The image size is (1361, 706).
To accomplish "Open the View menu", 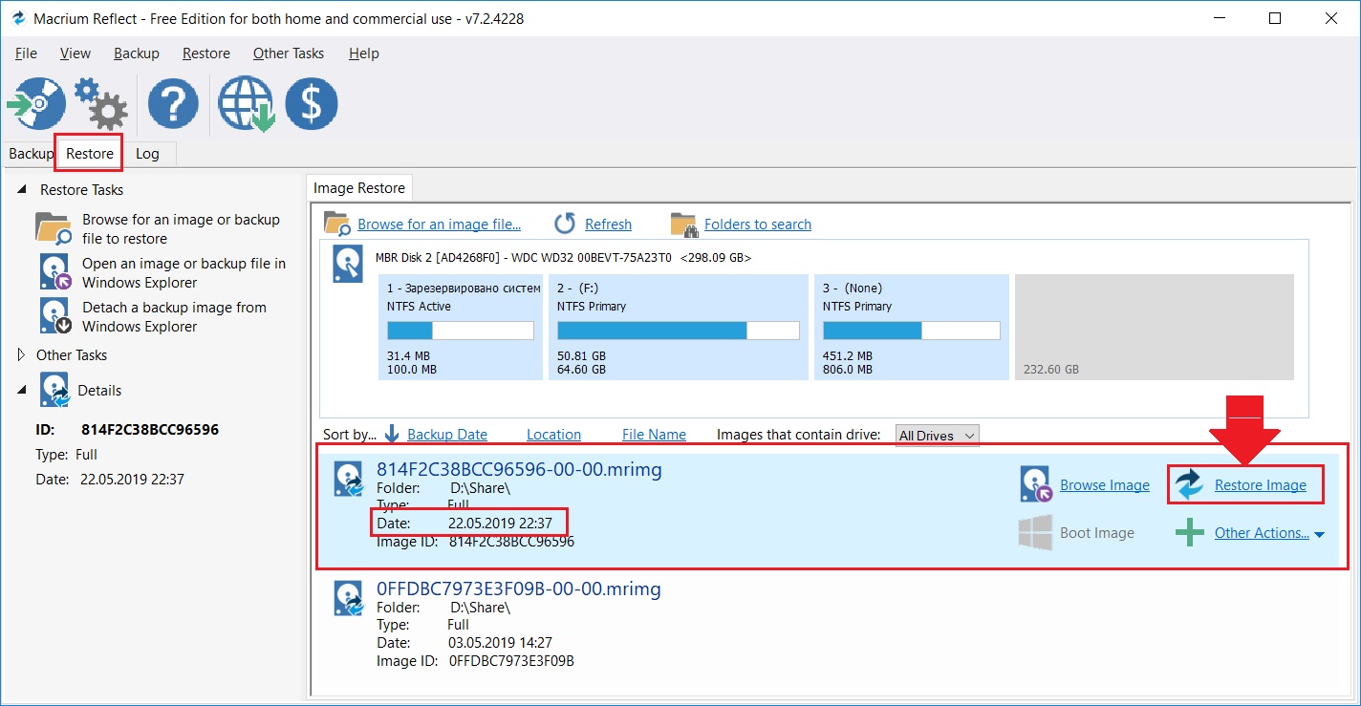I will click(x=76, y=53).
